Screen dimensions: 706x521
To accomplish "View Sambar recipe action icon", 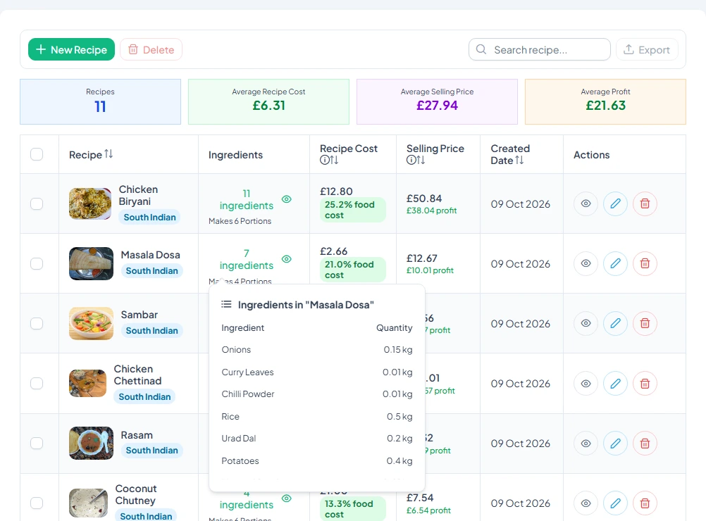I will (x=586, y=323).
